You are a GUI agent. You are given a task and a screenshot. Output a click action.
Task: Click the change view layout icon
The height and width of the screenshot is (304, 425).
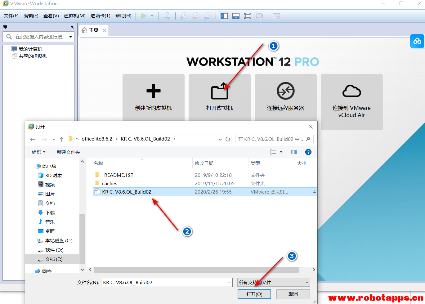273,152
